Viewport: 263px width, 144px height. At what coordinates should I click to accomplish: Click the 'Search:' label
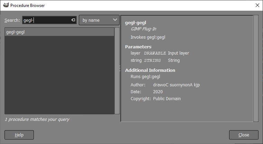point(12,20)
